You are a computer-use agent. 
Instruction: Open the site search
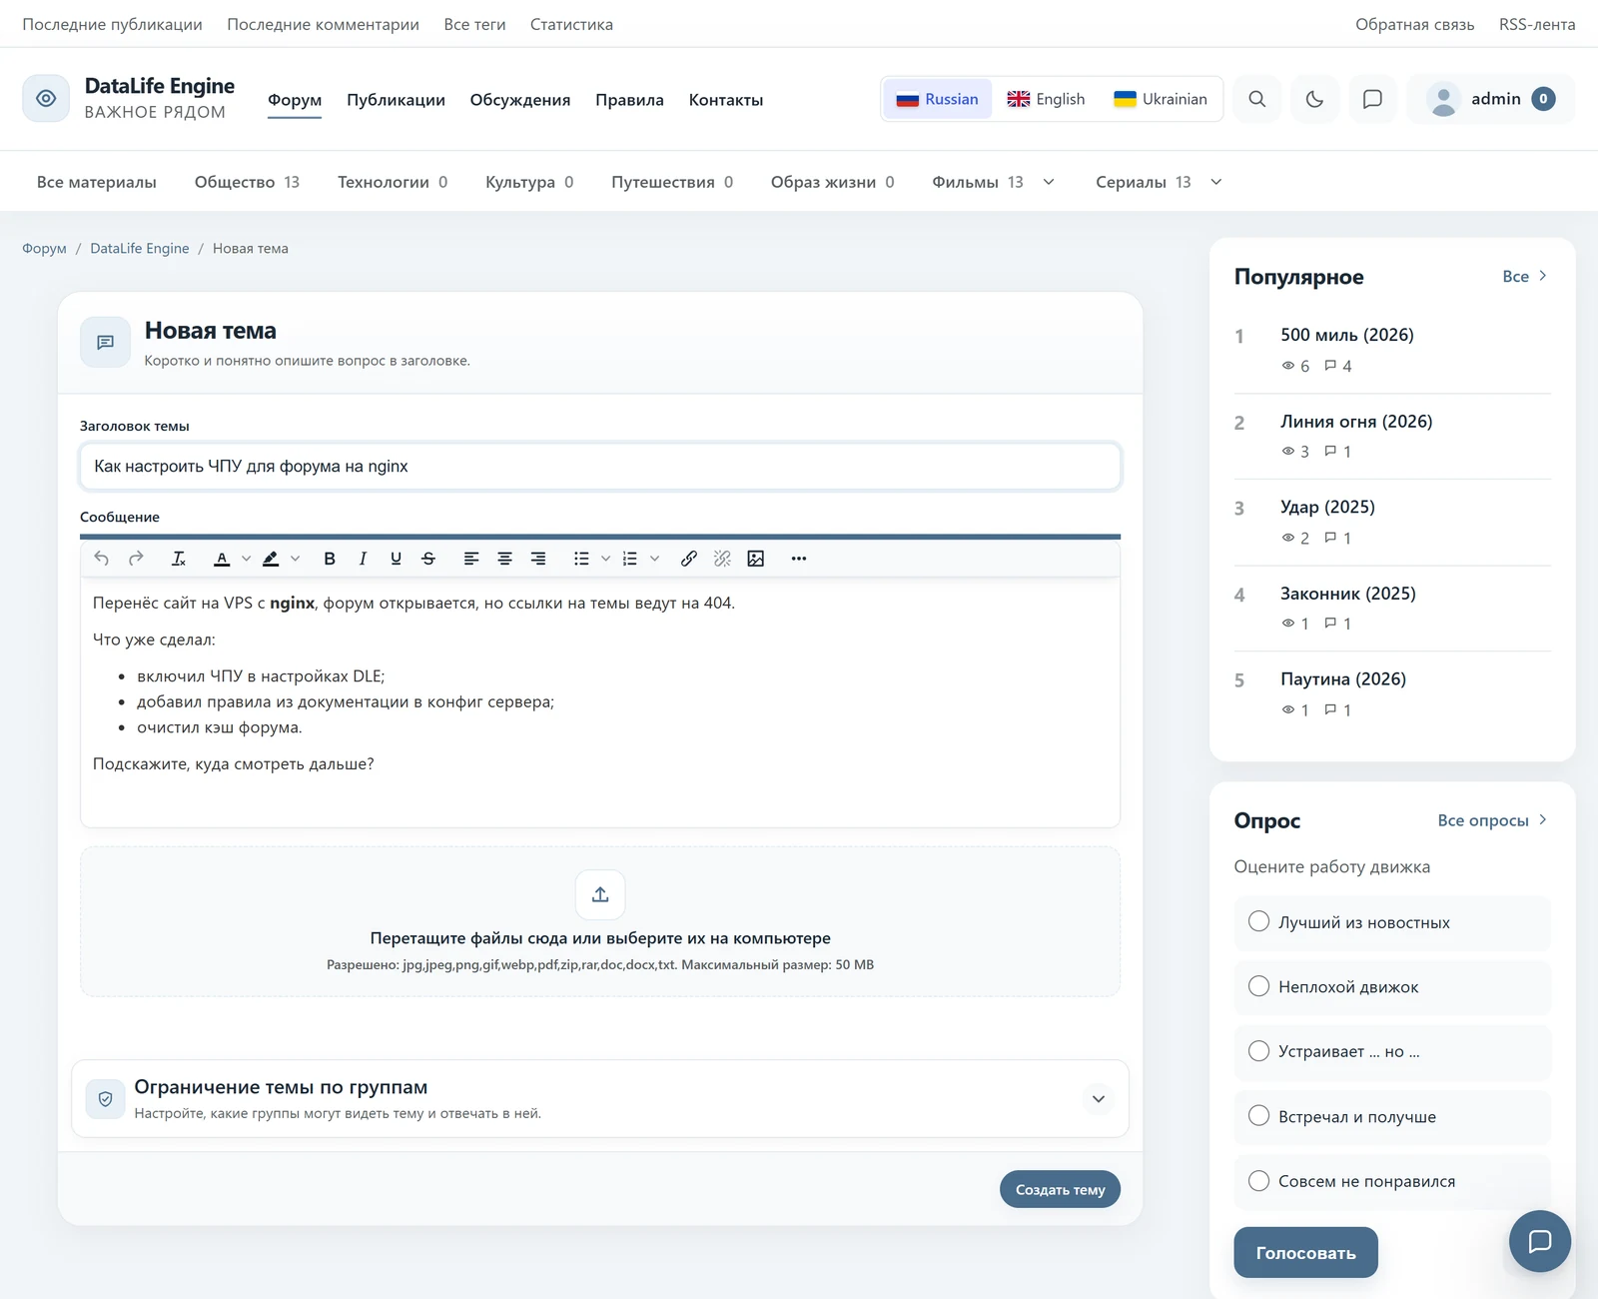click(1257, 99)
